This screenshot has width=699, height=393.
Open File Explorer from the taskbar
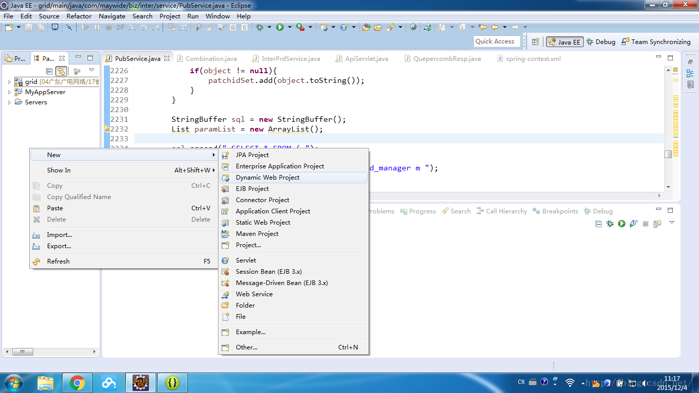click(x=46, y=383)
